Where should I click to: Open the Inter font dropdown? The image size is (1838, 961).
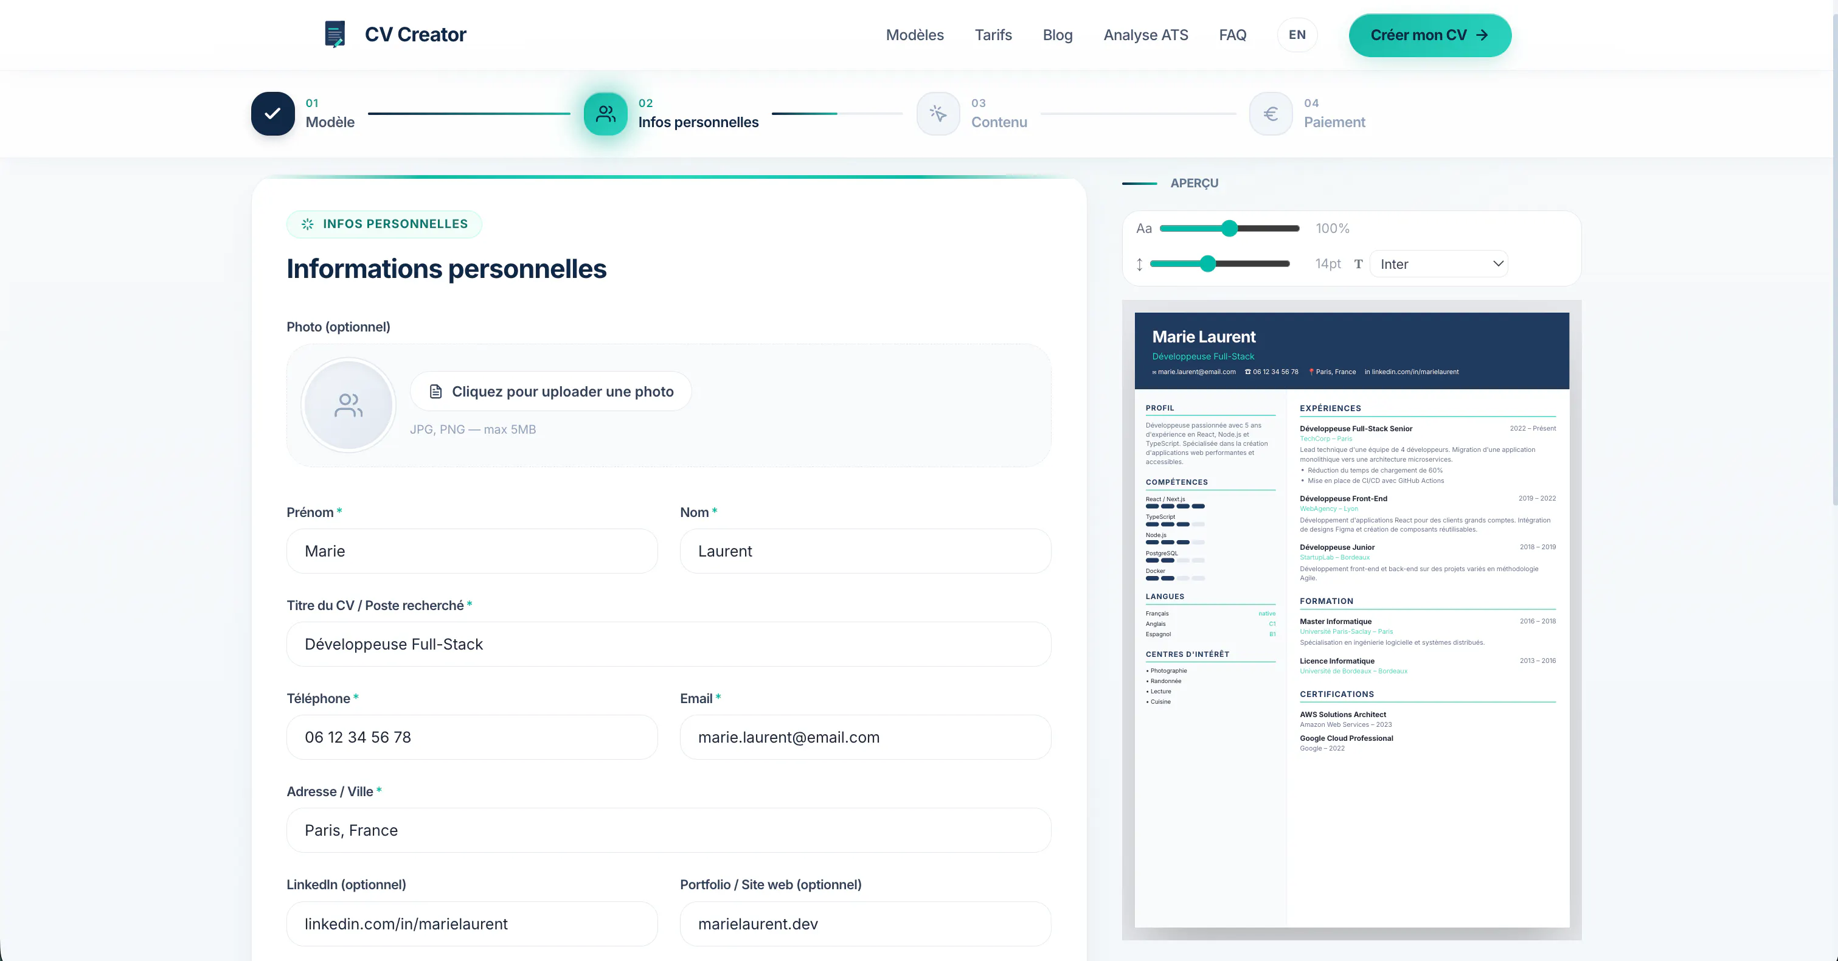(x=1438, y=264)
